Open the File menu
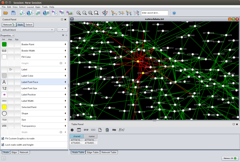The height and width of the screenshot is (162, 240). [x=4, y=7]
